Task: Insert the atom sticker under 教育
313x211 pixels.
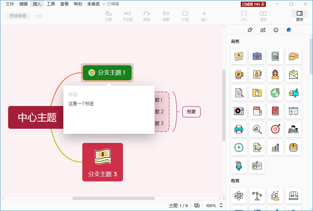Action: click(239, 196)
